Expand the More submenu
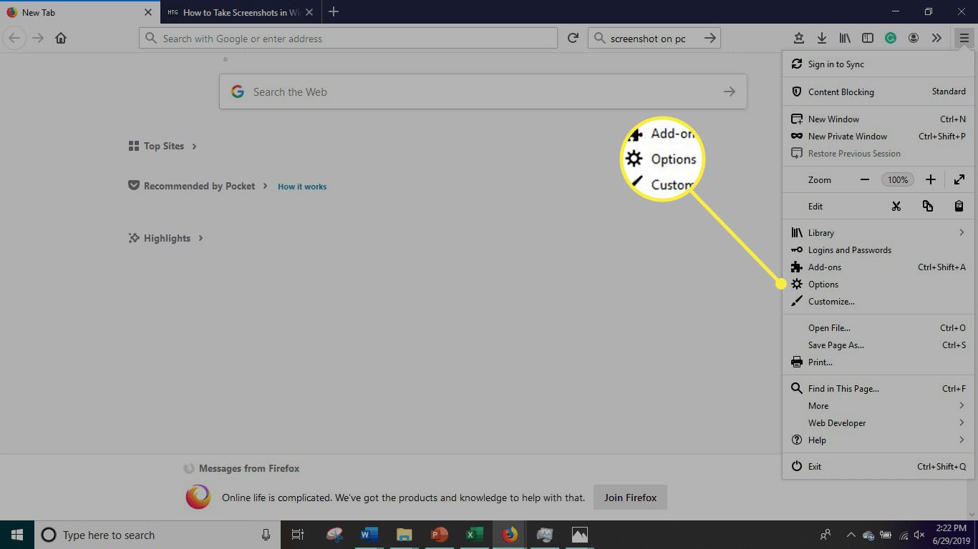The width and height of the screenshot is (978, 549). click(878, 406)
